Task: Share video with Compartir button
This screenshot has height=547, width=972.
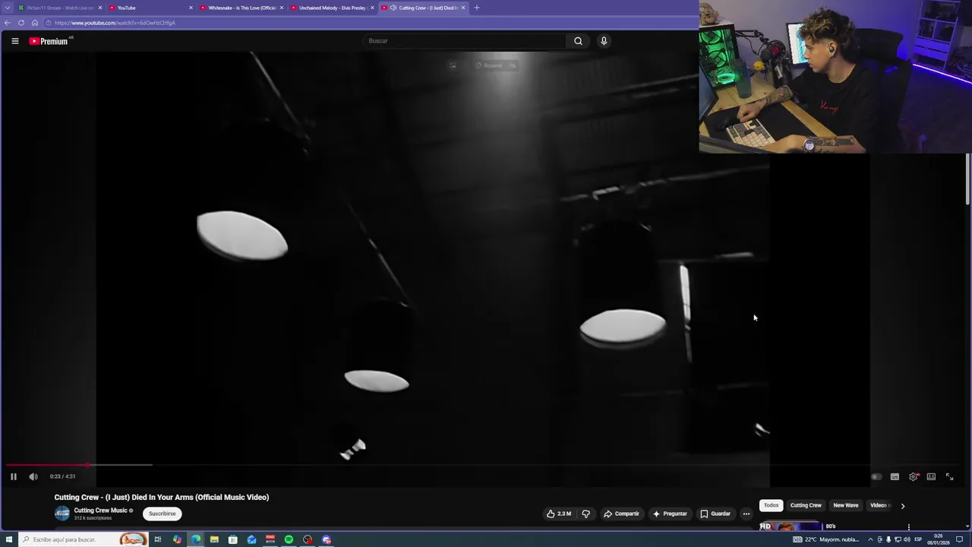Action: (621, 514)
